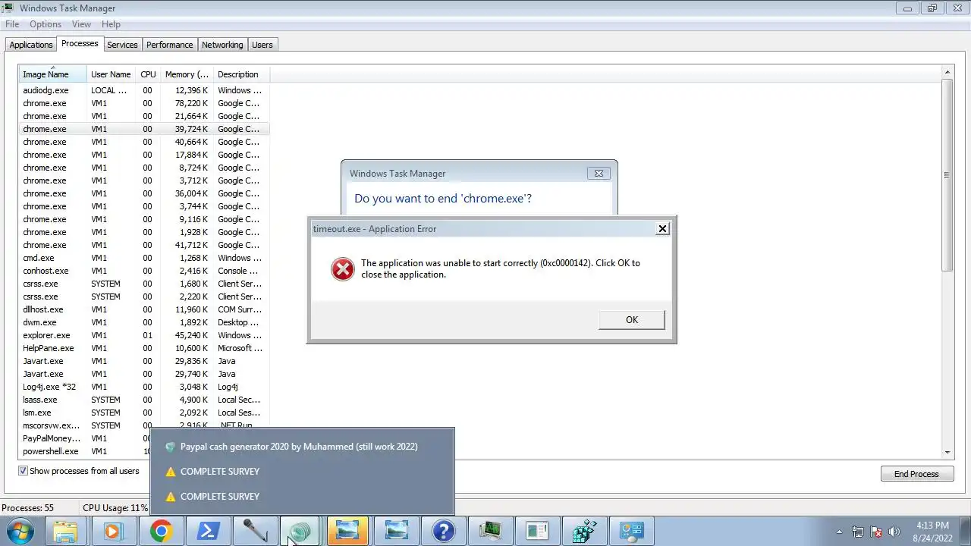Click the volume speaker tray icon

pos(894,532)
